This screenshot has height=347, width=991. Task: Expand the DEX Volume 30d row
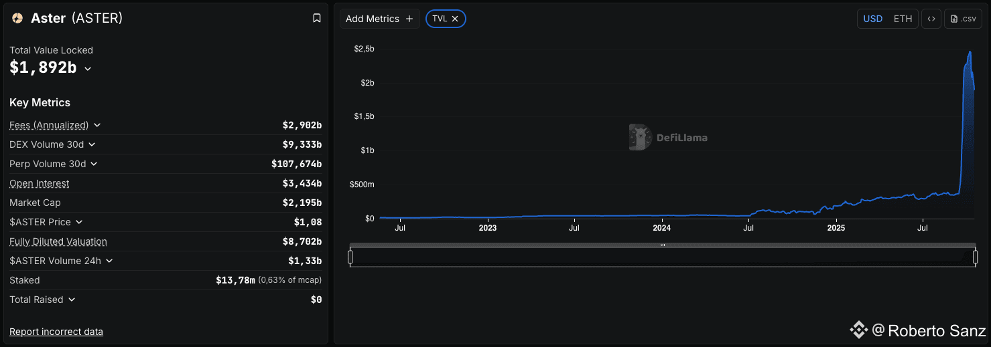pos(92,144)
